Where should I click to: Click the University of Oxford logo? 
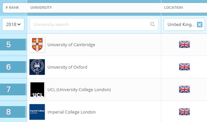coord(37,67)
